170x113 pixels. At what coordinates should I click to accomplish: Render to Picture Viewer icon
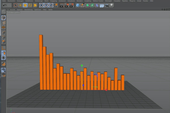tap(67, 5)
